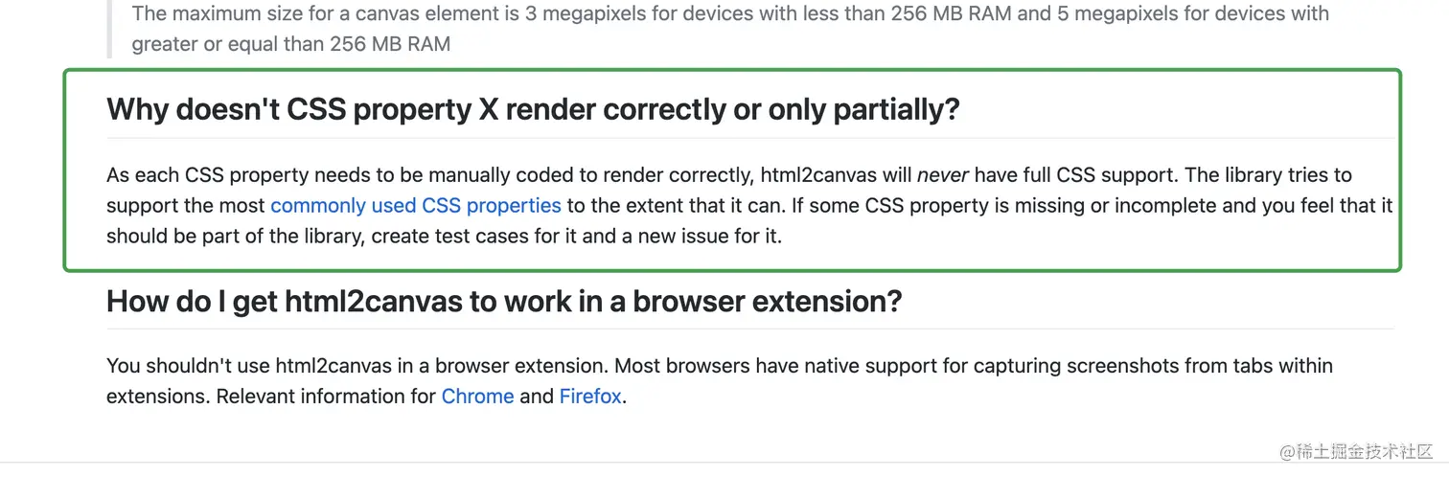
Task: Click the italic word never
Action: (943, 175)
